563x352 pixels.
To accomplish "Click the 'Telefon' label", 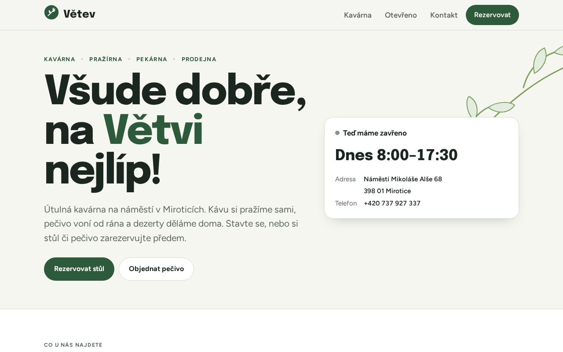I will tap(346, 203).
